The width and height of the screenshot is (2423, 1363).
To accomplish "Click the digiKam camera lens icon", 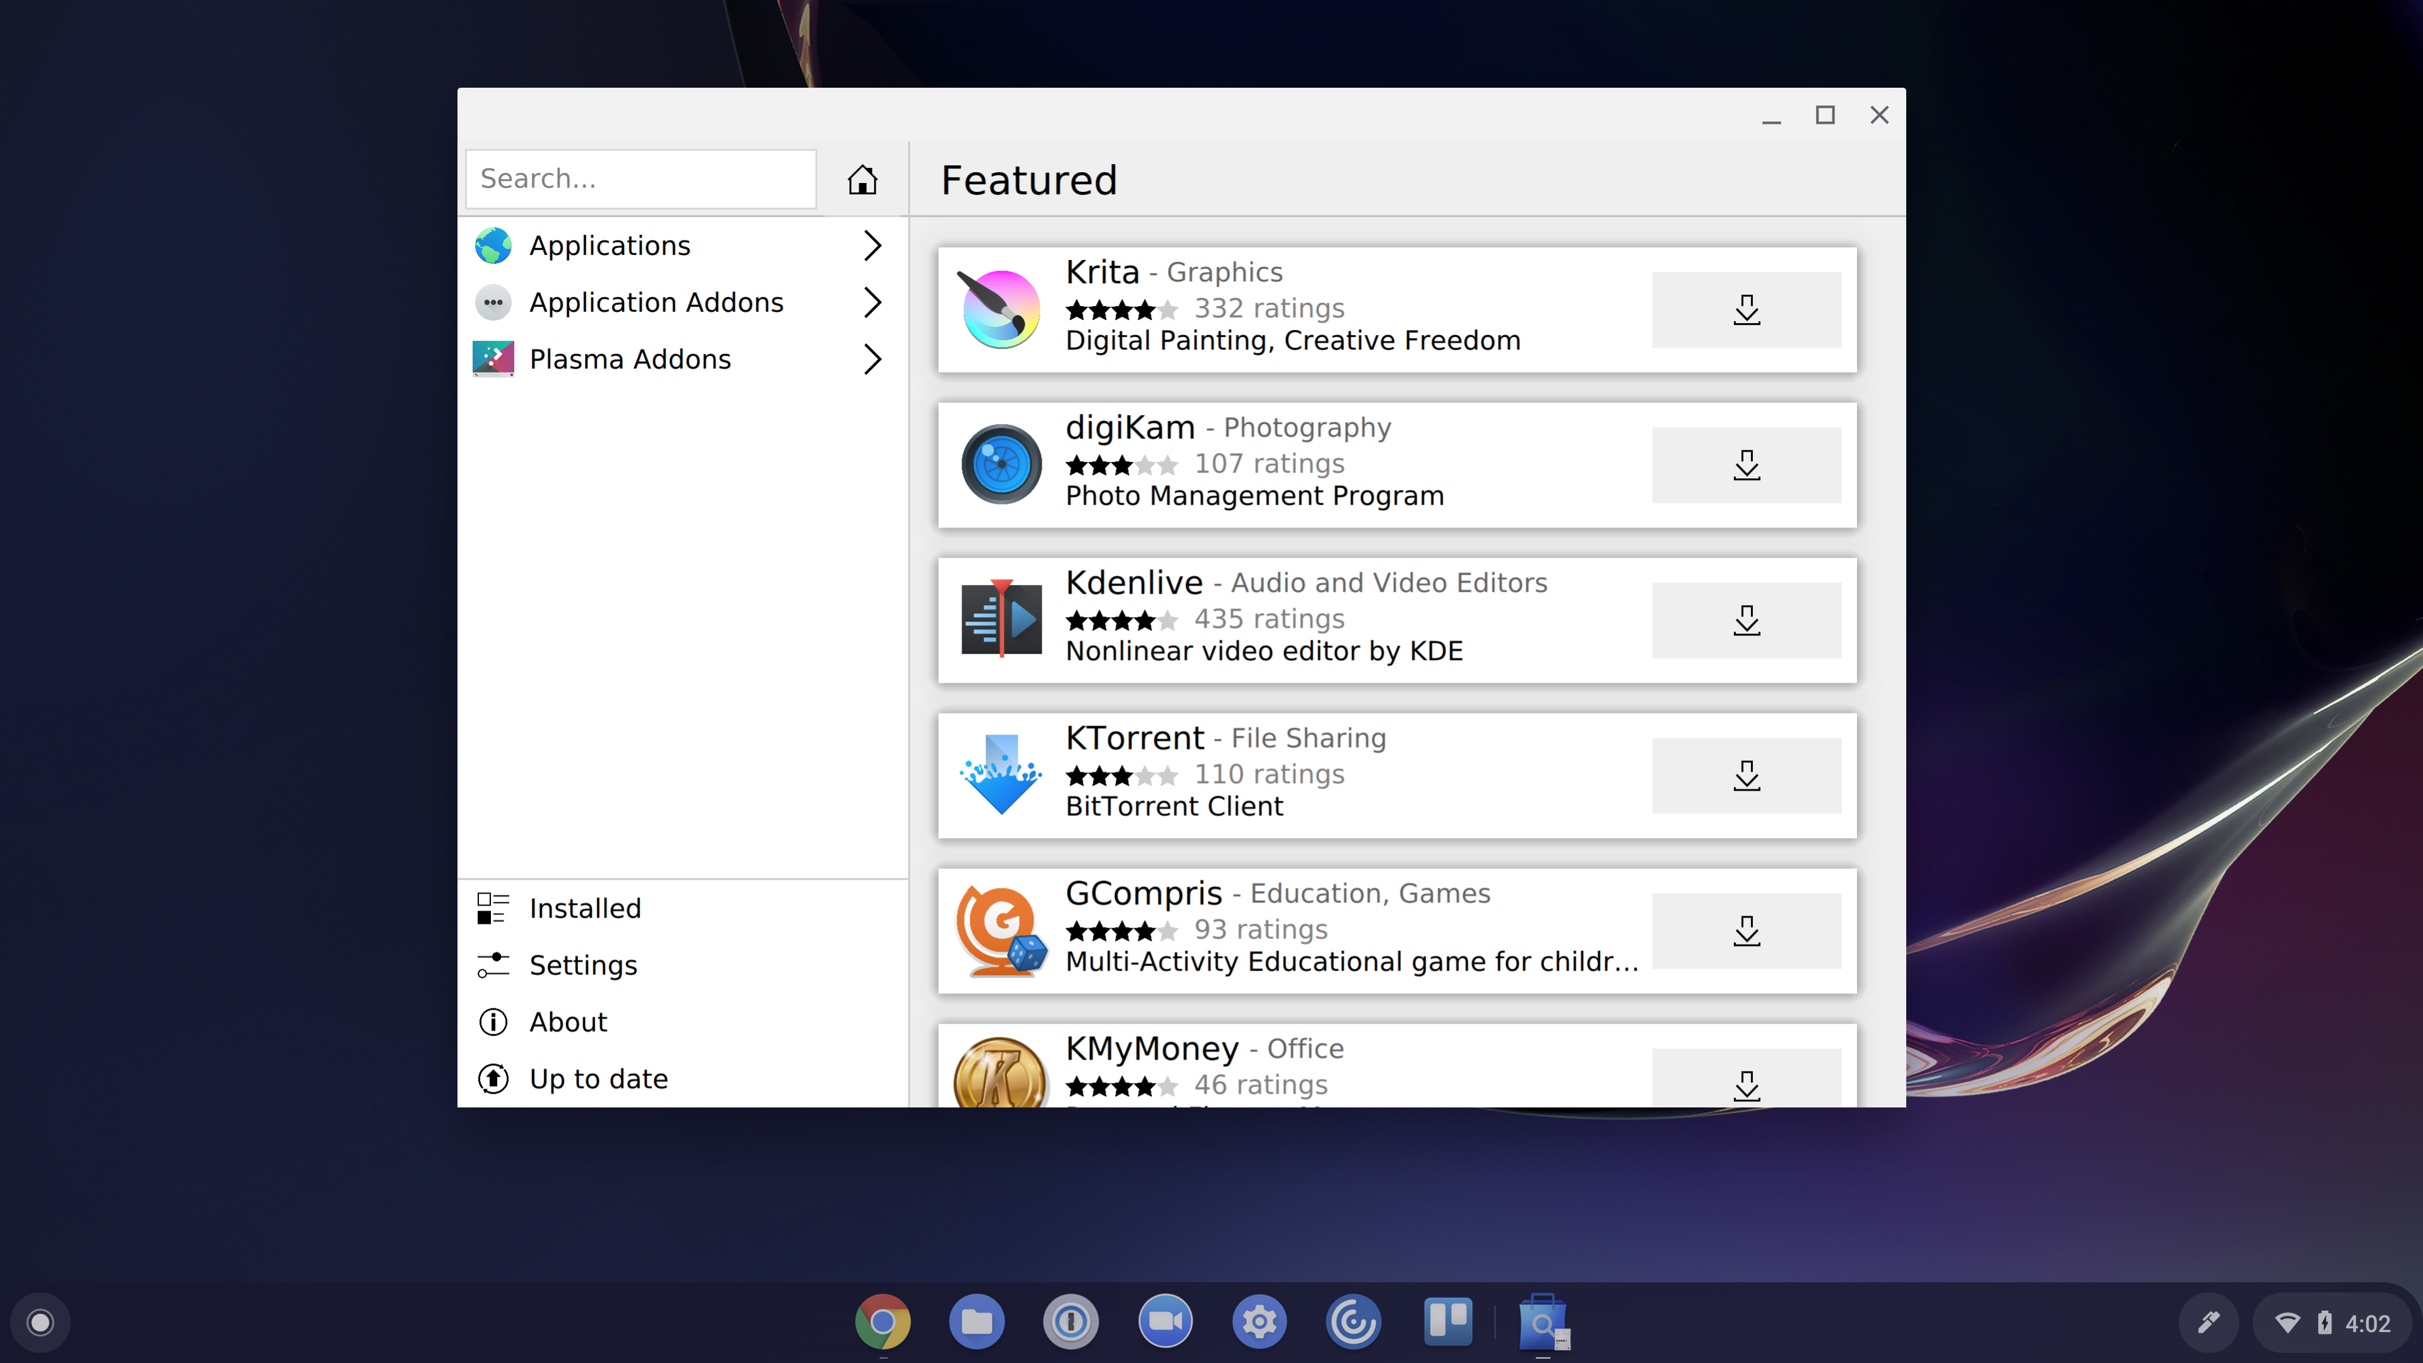I will click(x=1001, y=464).
